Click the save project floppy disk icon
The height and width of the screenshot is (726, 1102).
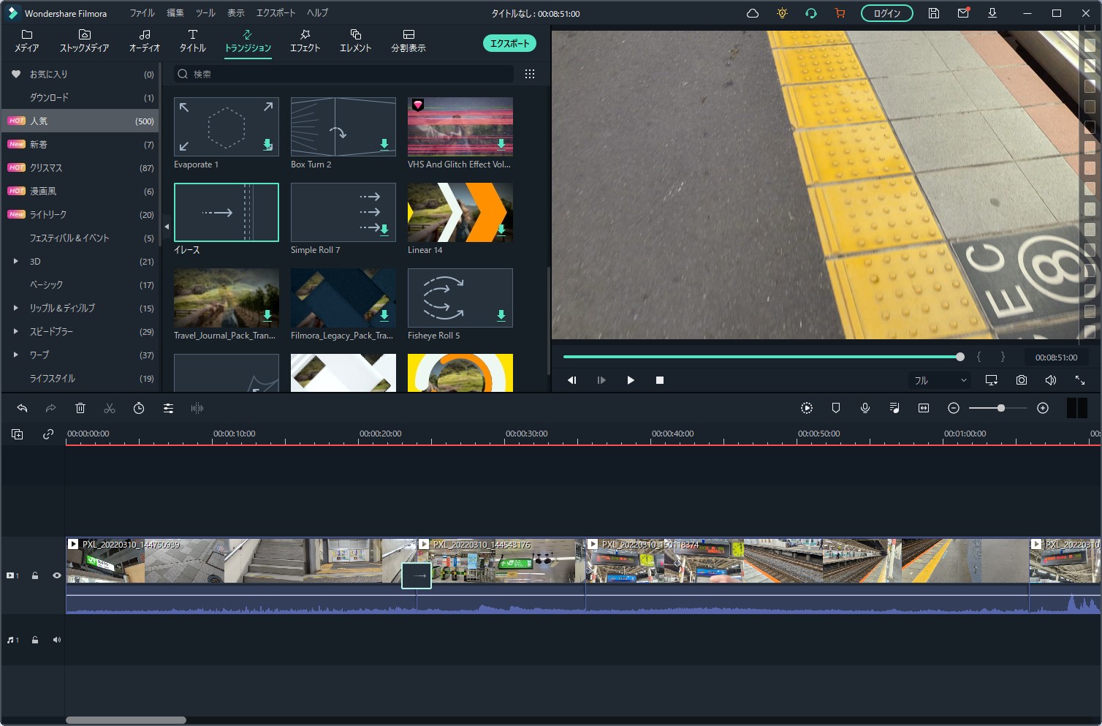933,13
